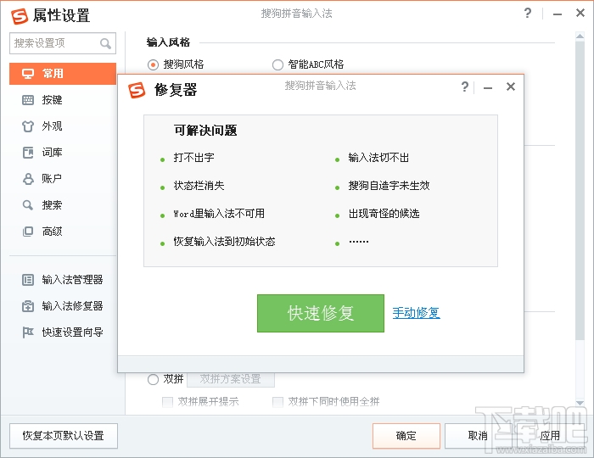This screenshot has width=594, height=458.
Task: Close the 属性设置 window
Action: point(580,13)
